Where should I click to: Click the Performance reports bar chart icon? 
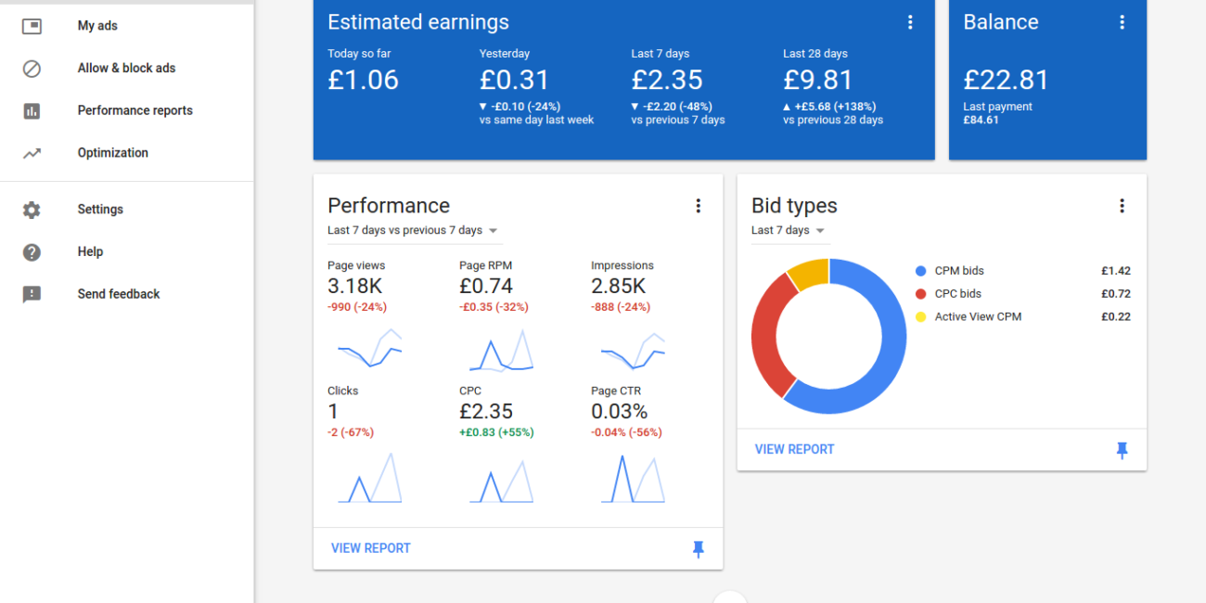(x=32, y=111)
